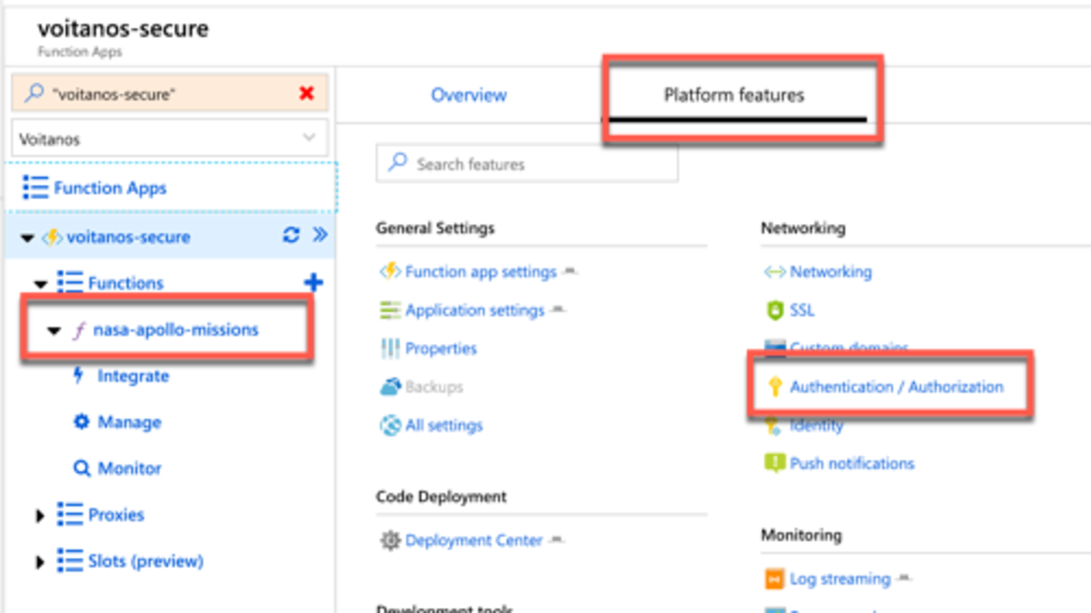Open the Networking feature link
1091x613 pixels.
[831, 272]
